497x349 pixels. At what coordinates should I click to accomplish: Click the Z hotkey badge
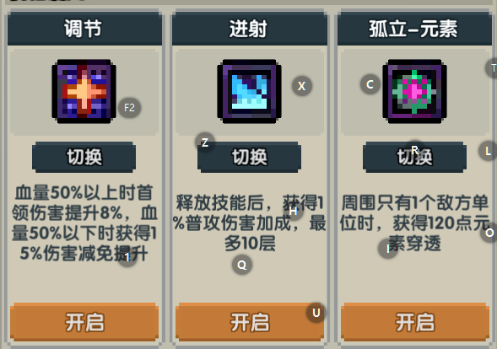click(205, 142)
